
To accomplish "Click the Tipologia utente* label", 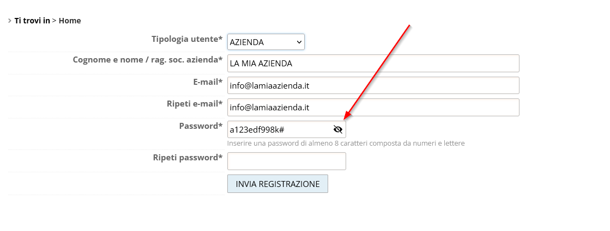I will pyautogui.click(x=187, y=39).
